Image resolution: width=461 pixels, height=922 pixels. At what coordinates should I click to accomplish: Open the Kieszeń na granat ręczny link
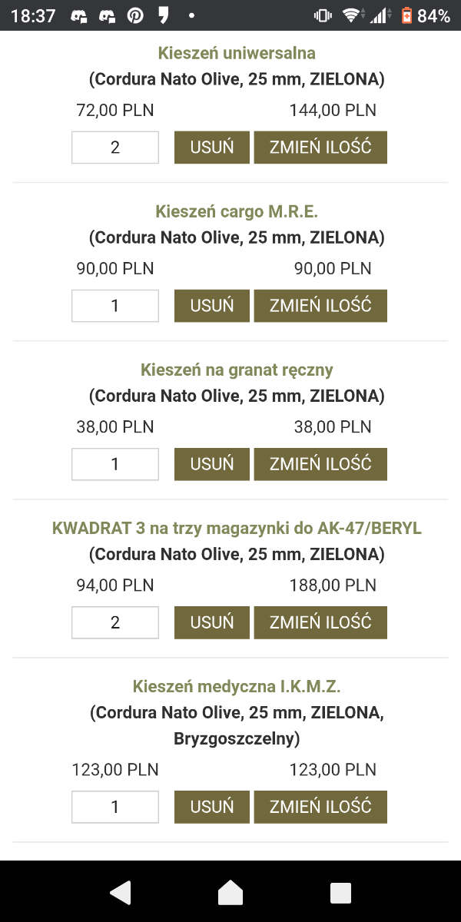[x=237, y=370]
